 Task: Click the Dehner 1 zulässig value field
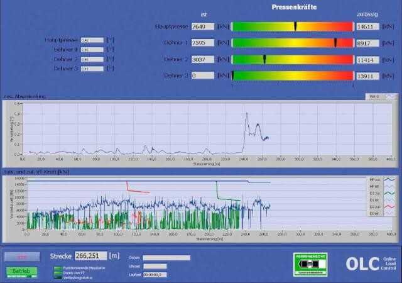[x=367, y=43]
